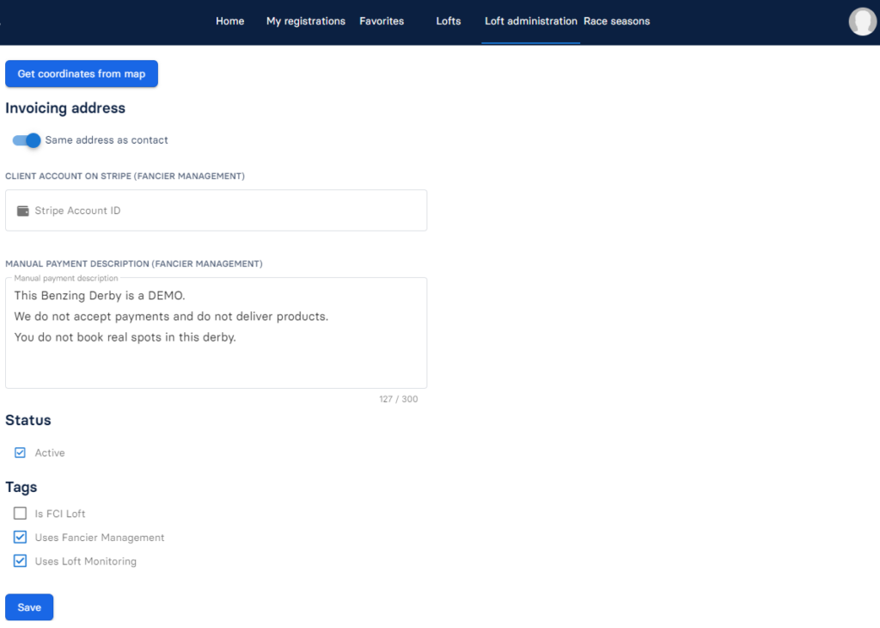
Task: Enable the Is FCI Loft checkbox
Action: coord(21,514)
